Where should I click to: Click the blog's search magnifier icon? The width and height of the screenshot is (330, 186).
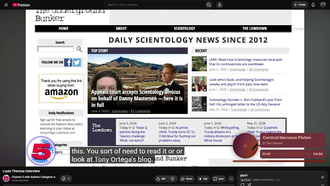click(x=79, y=49)
